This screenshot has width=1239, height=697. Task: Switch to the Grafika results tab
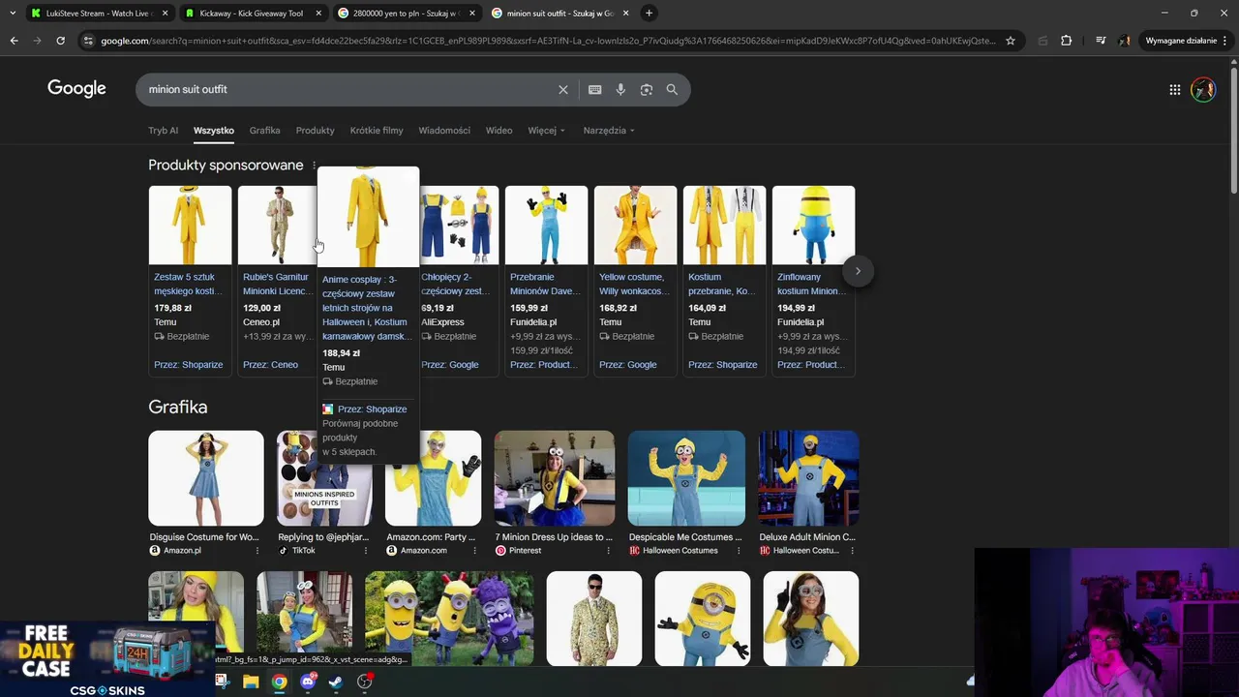pyautogui.click(x=264, y=131)
